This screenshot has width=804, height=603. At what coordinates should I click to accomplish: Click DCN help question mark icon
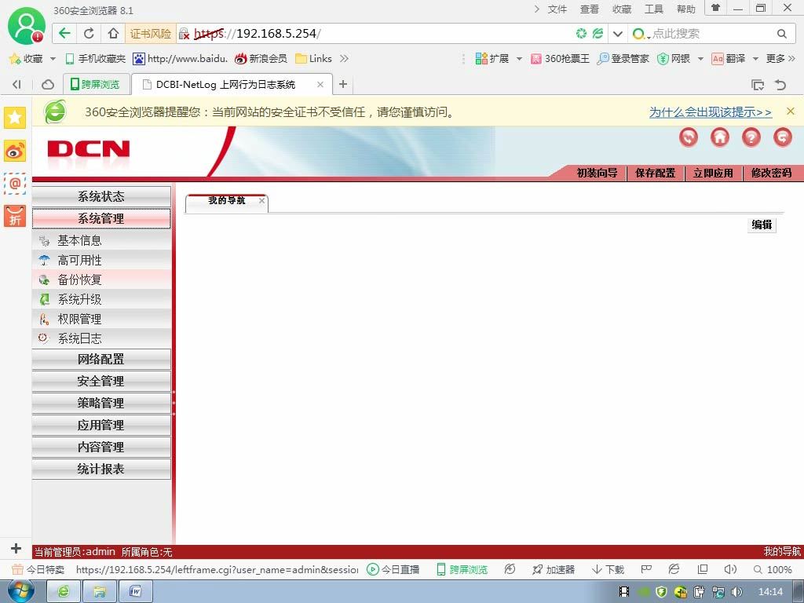[x=751, y=137]
